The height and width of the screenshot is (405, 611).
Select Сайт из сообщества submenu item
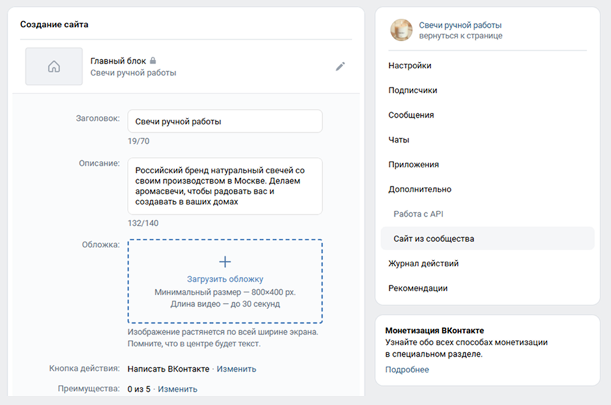click(434, 239)
